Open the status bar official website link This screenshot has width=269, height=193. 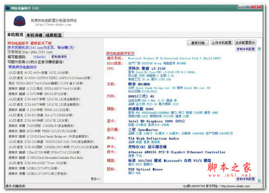235,186
